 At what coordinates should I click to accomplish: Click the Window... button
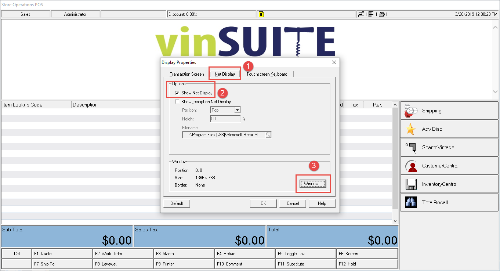click(x=313, y=184)
